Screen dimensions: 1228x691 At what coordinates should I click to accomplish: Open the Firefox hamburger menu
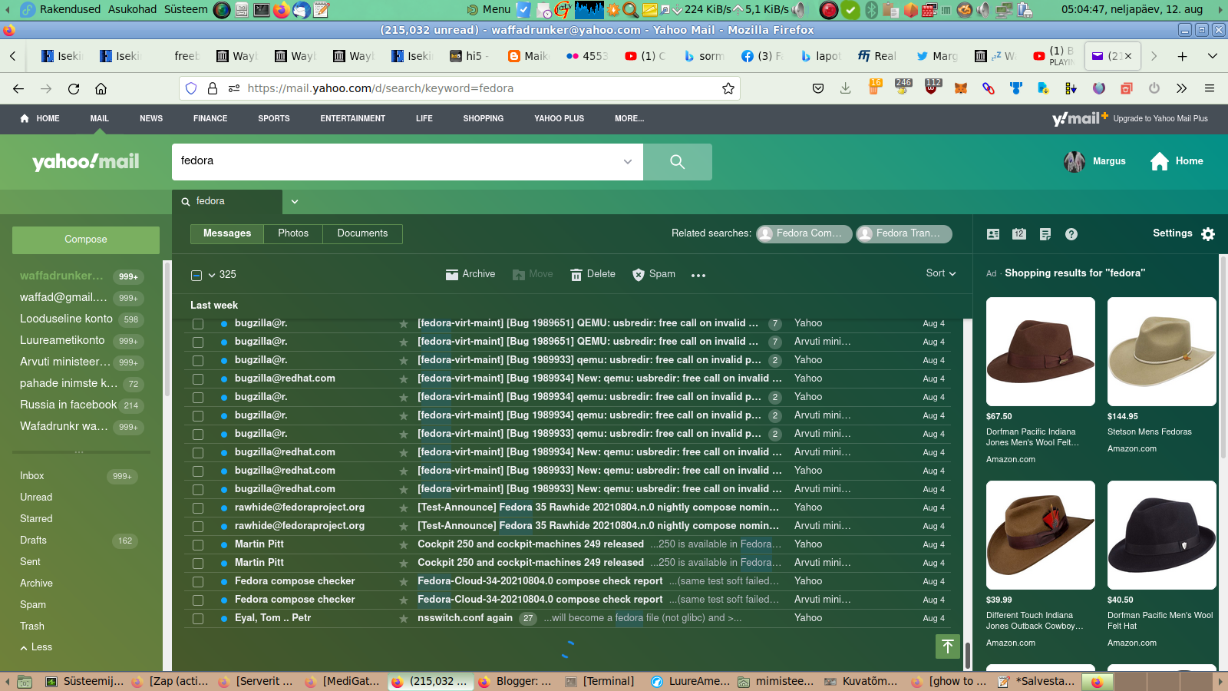[1210, 88]
